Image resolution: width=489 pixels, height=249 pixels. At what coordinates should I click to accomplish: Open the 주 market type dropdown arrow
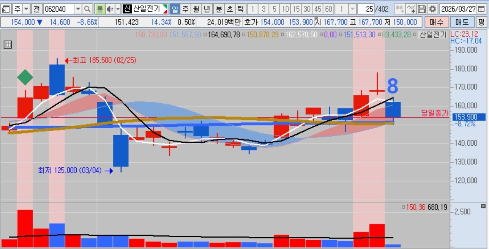click(x=27, y=9)
